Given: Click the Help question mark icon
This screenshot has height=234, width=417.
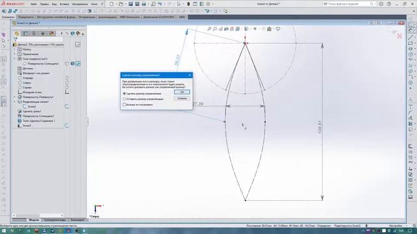Looking at the screenshot, I should pyautogui.click(x=389, y=4).
